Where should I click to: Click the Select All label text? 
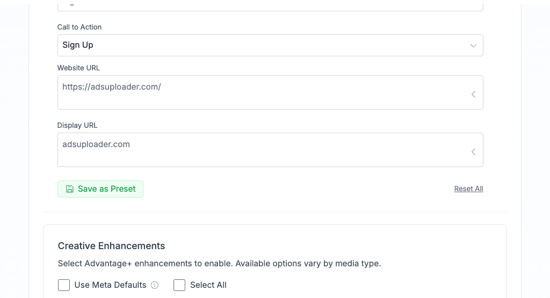tap(208, 285)
